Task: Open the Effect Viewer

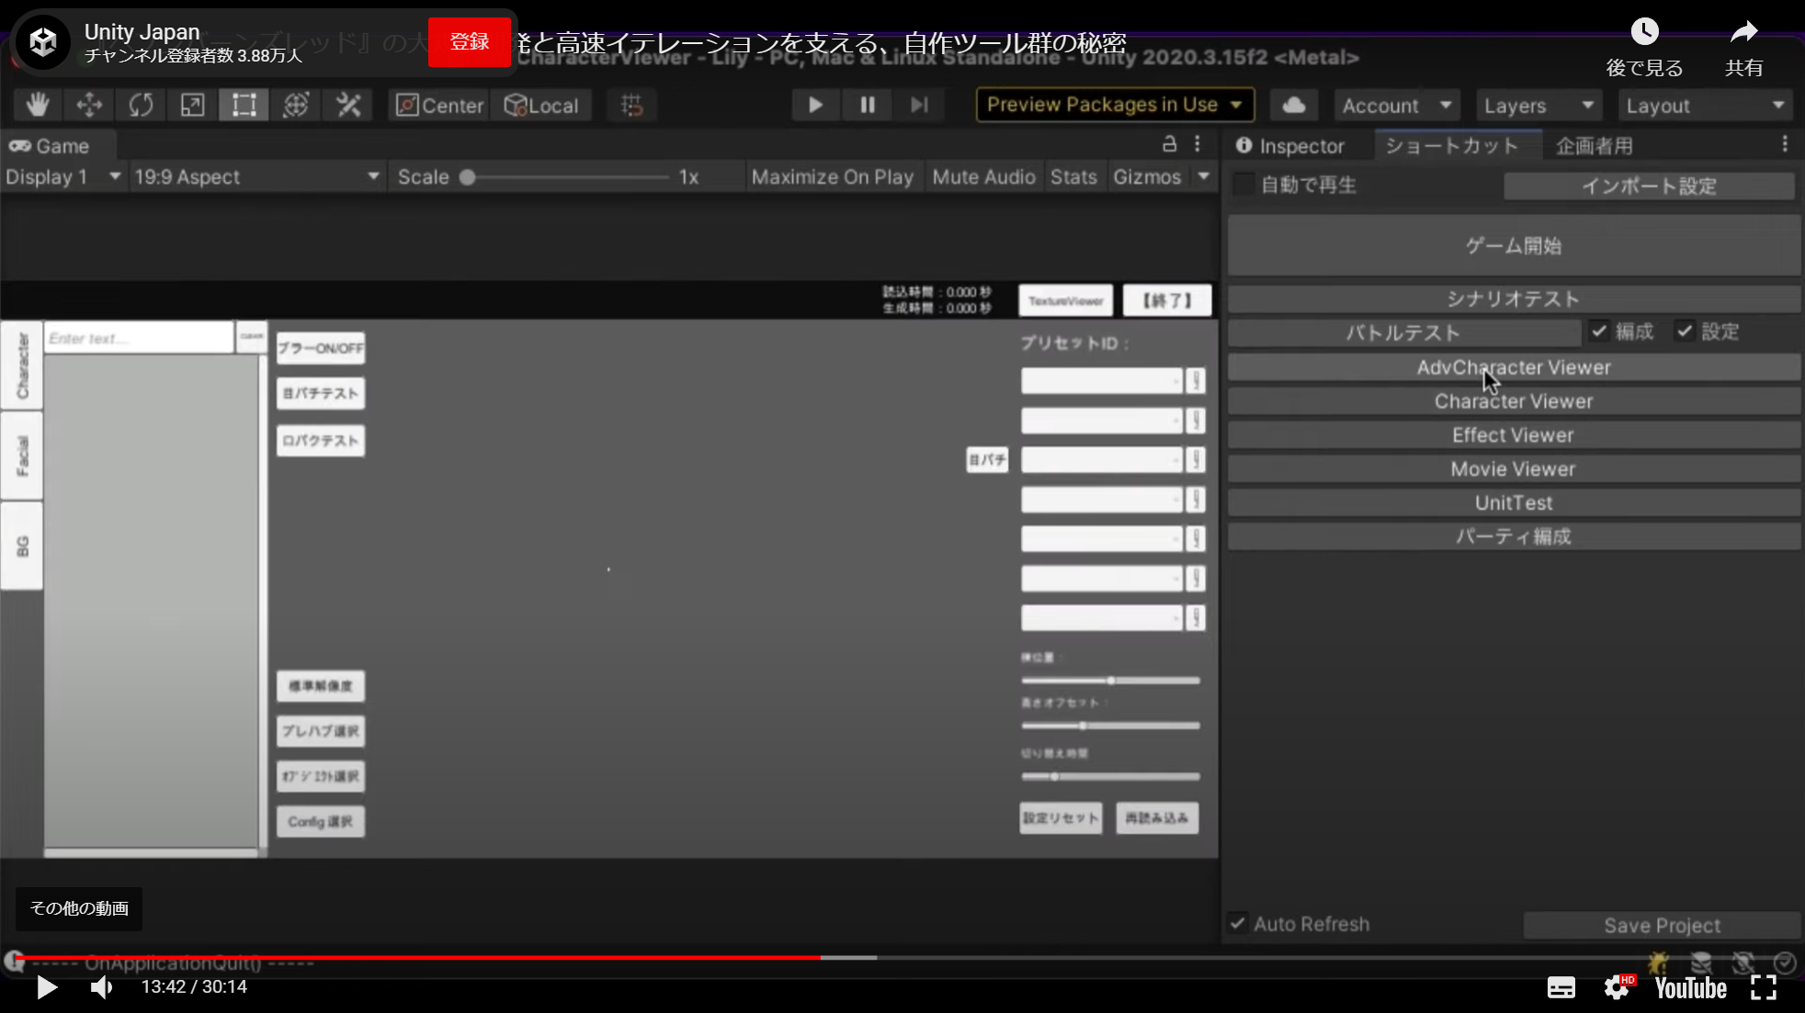Action: [x=1514, y=435]
